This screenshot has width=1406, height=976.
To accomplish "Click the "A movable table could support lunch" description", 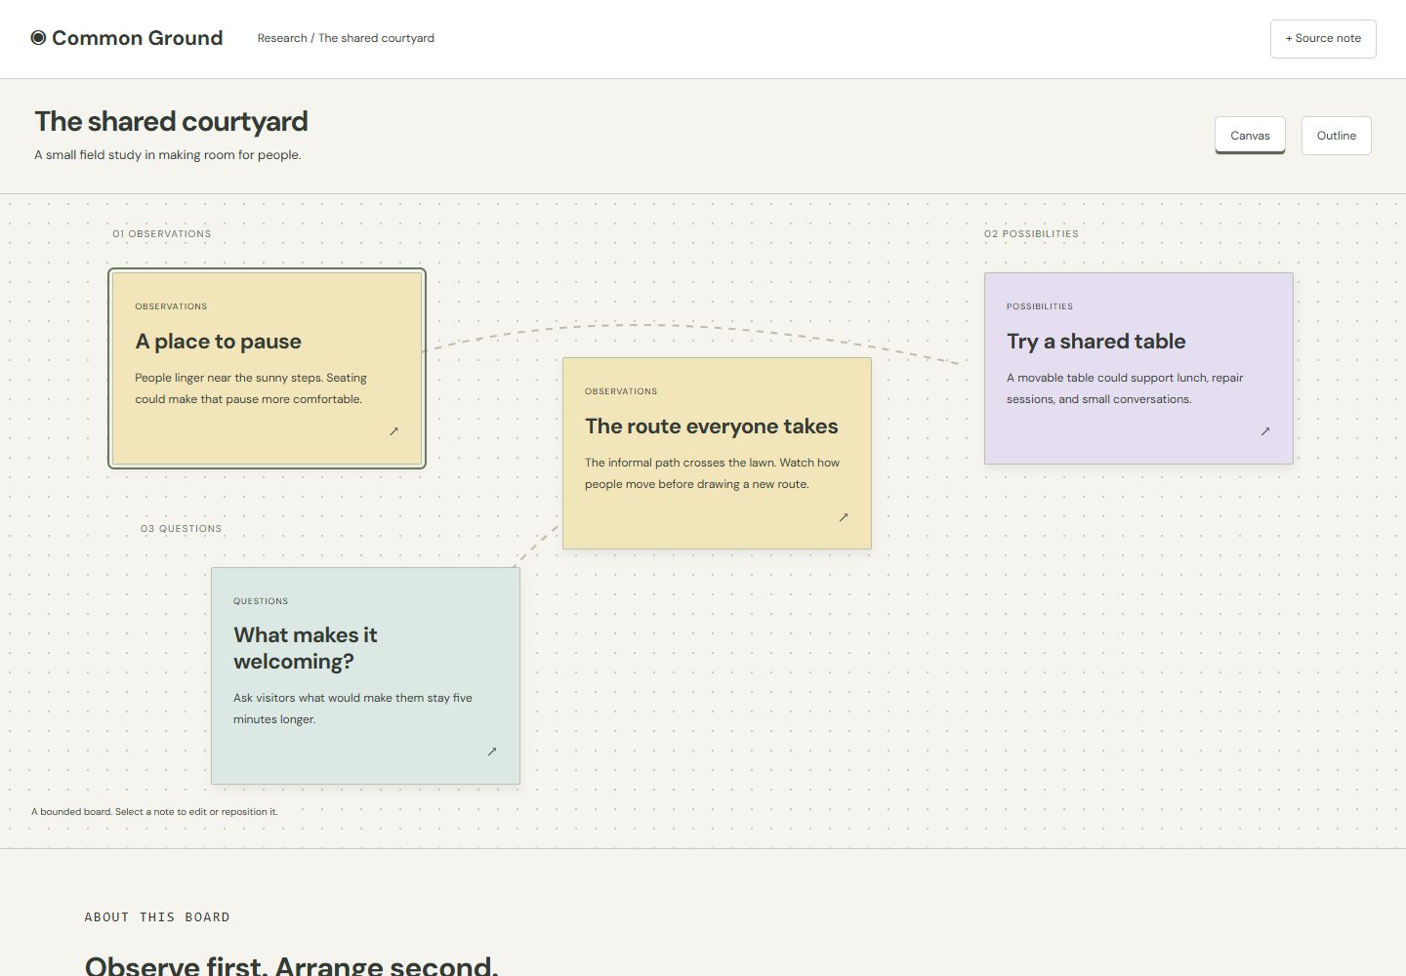I will [x=1125, y=388].
